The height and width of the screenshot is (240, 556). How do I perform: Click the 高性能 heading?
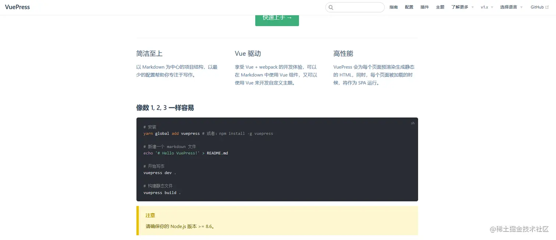point(343,54)
